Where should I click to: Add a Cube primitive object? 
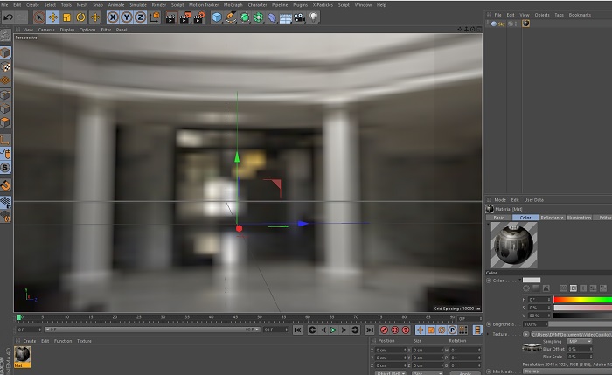(217, 17)
